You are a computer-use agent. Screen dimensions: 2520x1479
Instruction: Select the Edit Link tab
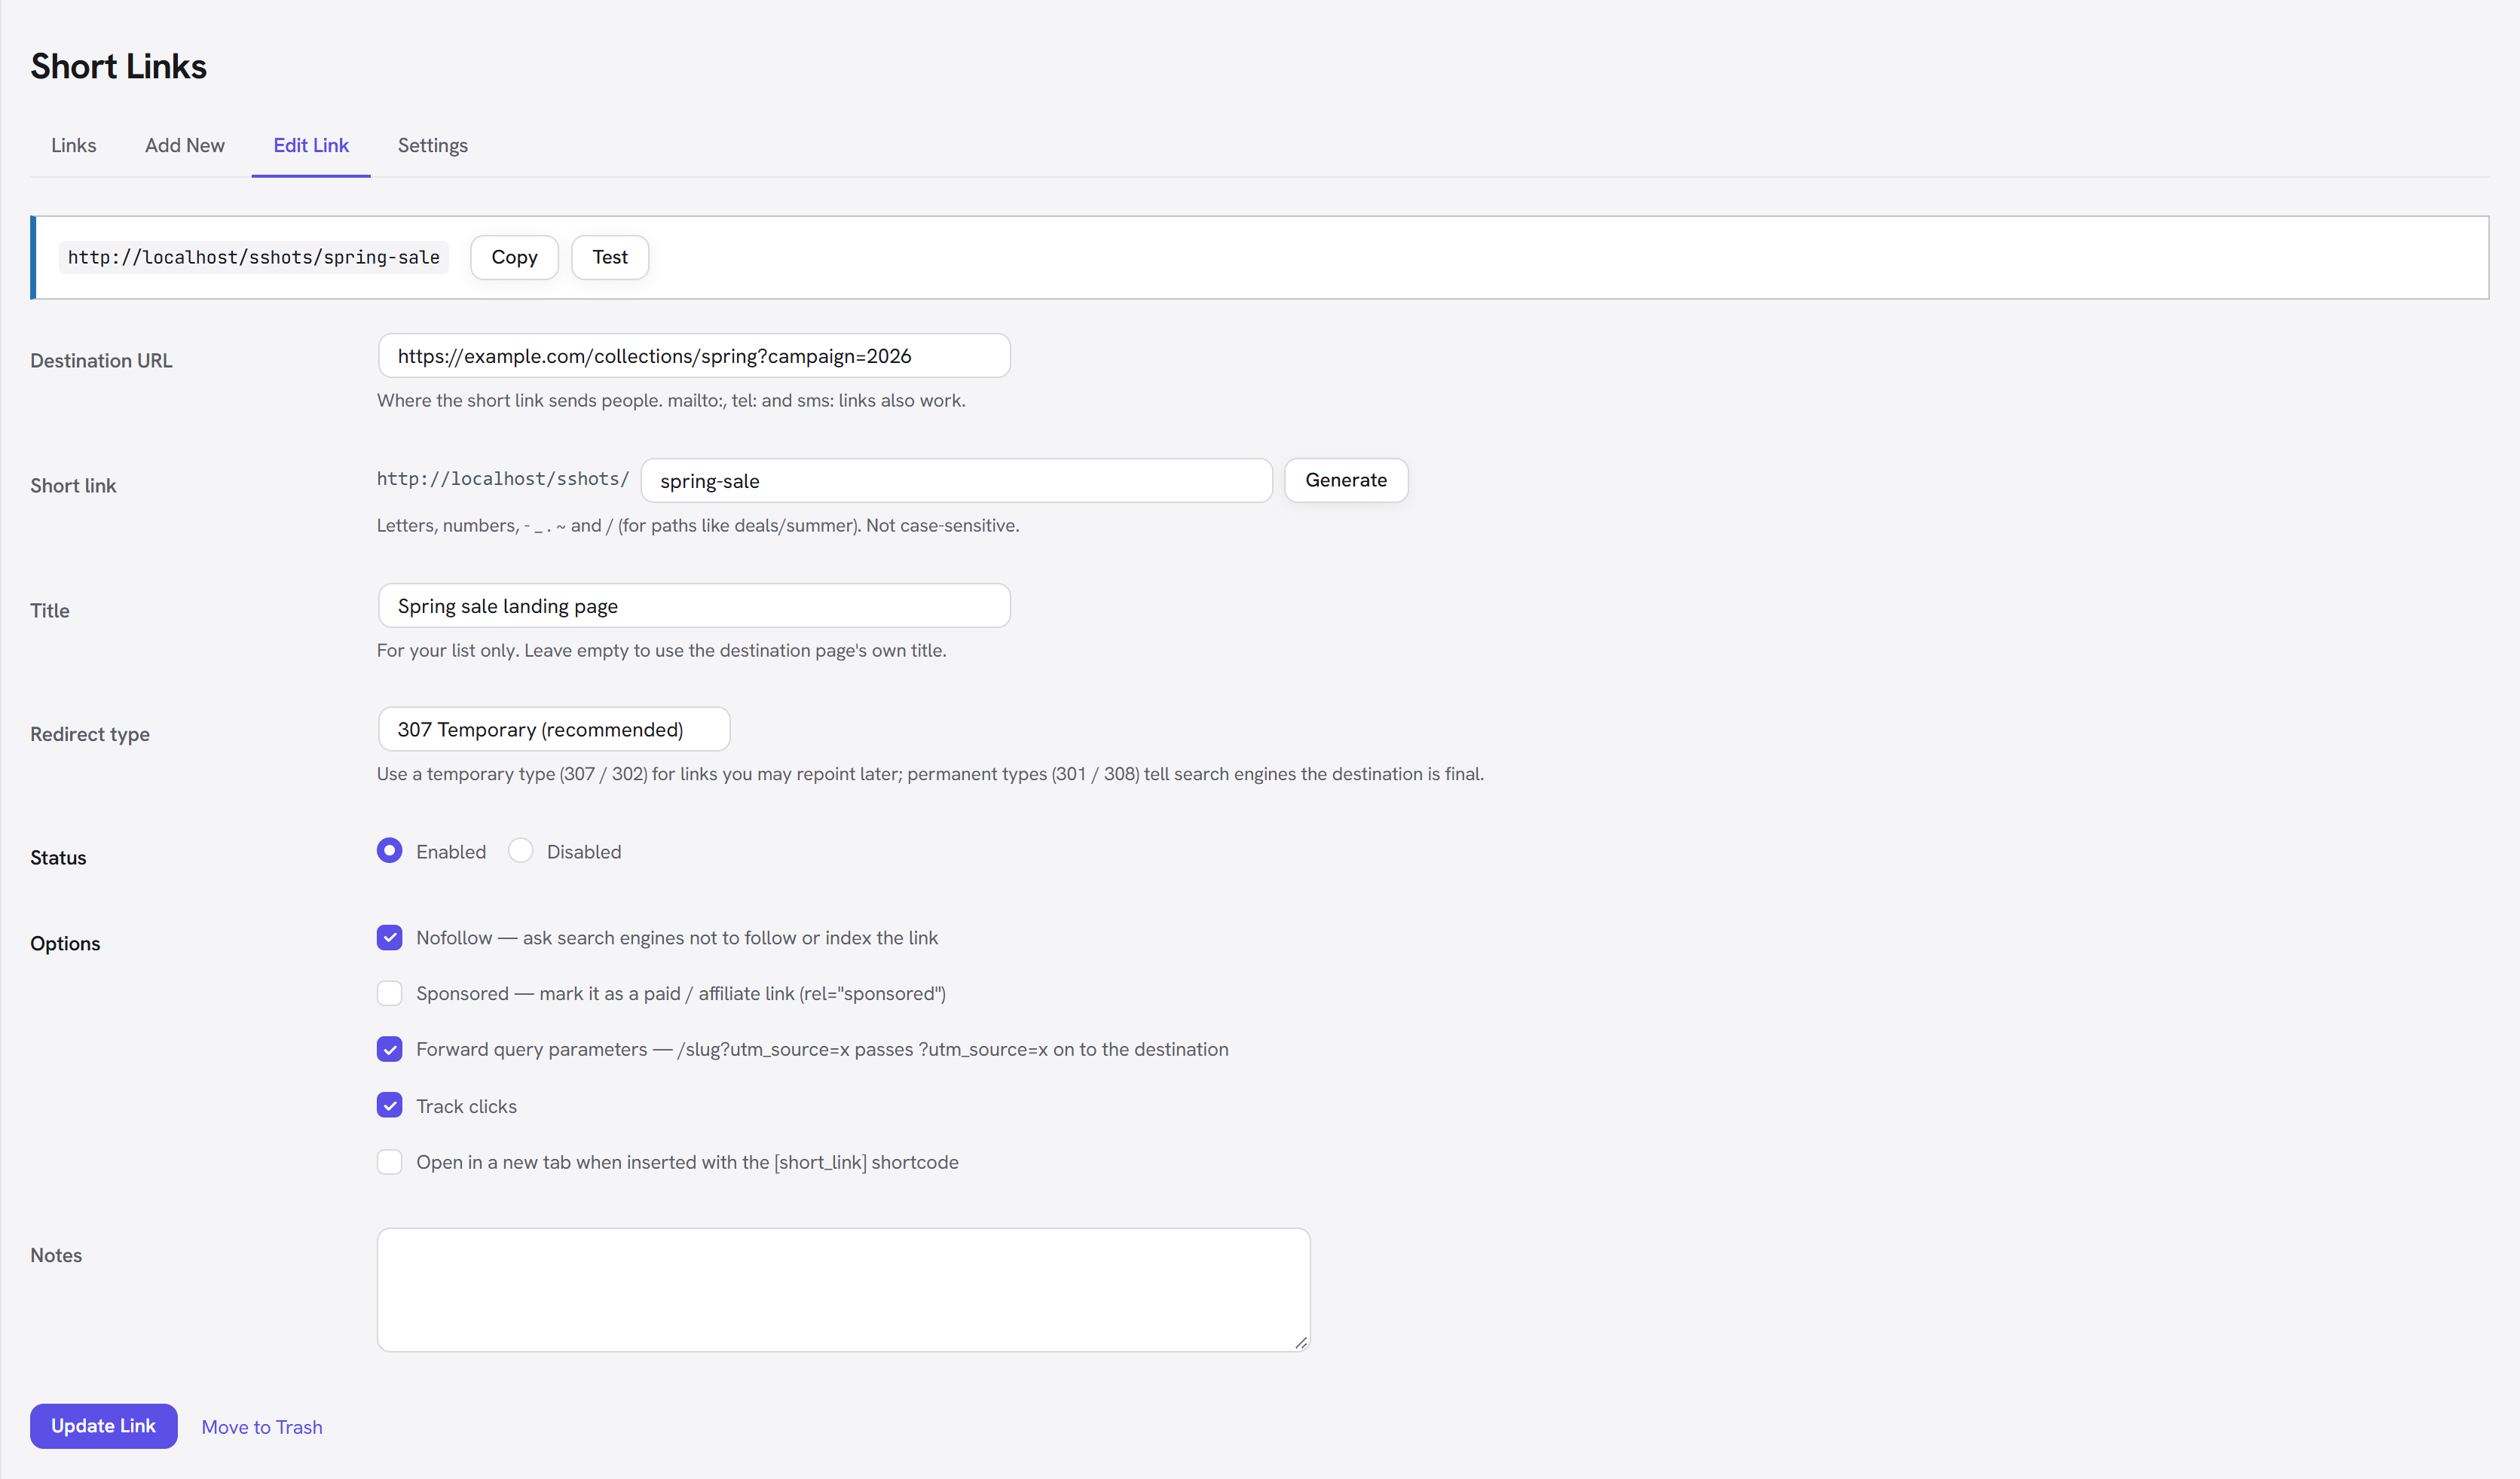click(311, 145)
